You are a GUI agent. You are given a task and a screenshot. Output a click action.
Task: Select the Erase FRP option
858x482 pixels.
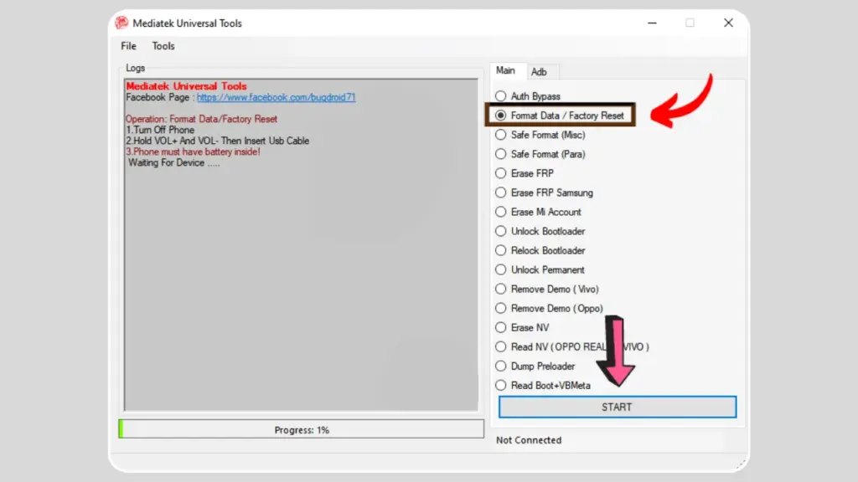pos(501,173)
